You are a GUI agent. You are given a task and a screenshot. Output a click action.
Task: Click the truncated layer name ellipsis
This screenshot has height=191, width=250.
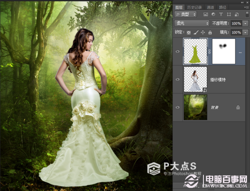coord(240,52)
